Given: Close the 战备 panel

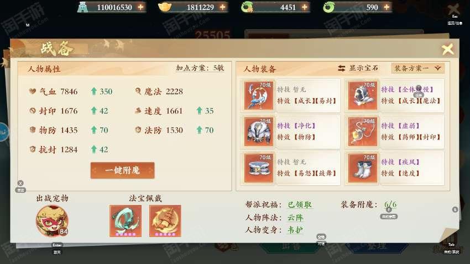Looking at the screenshot, I should coord(448,49).
